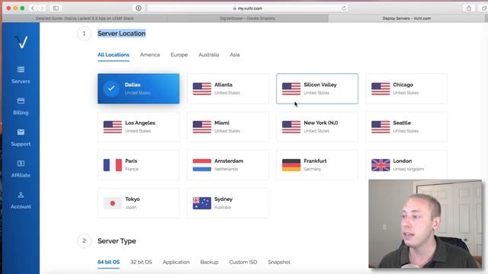Open the Snapshot server type tab
488x274 pixels.
(279, 262)
